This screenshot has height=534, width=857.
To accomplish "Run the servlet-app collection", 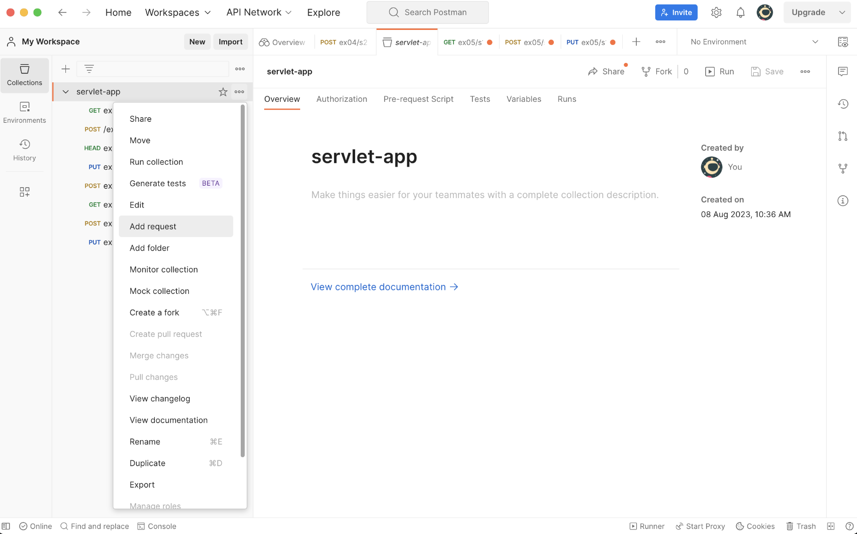I will click(720, 71).
